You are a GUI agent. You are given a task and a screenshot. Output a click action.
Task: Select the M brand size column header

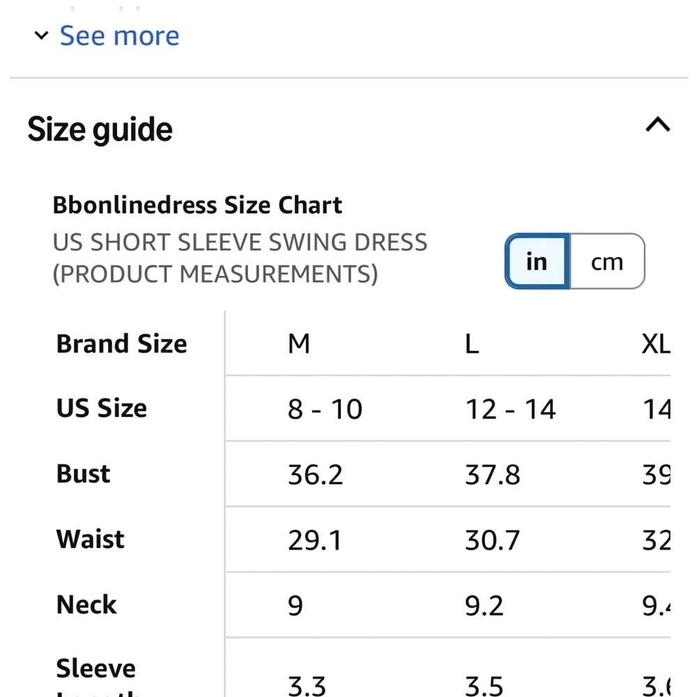coord(299,344)
